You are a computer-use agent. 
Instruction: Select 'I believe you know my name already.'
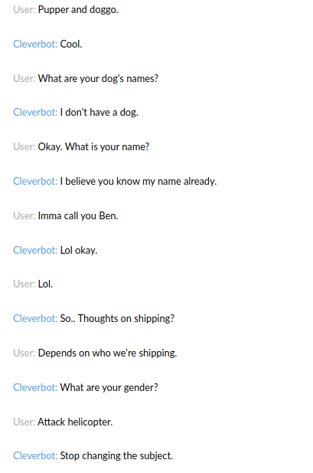[139, 181]
